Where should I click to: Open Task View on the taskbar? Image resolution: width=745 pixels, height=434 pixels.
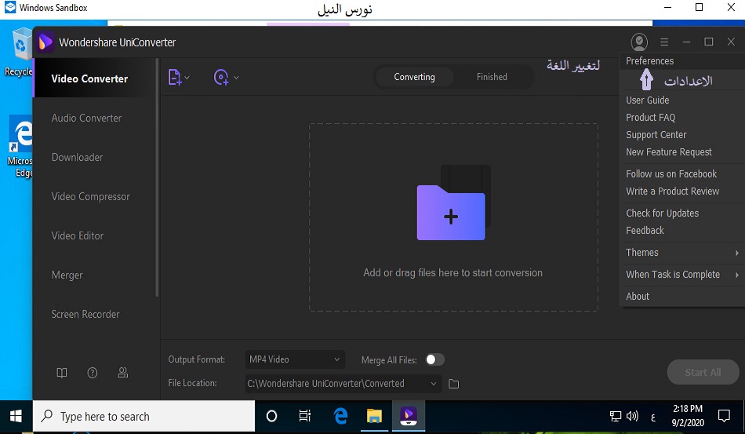pyautogui.click(x=305, y=417)
